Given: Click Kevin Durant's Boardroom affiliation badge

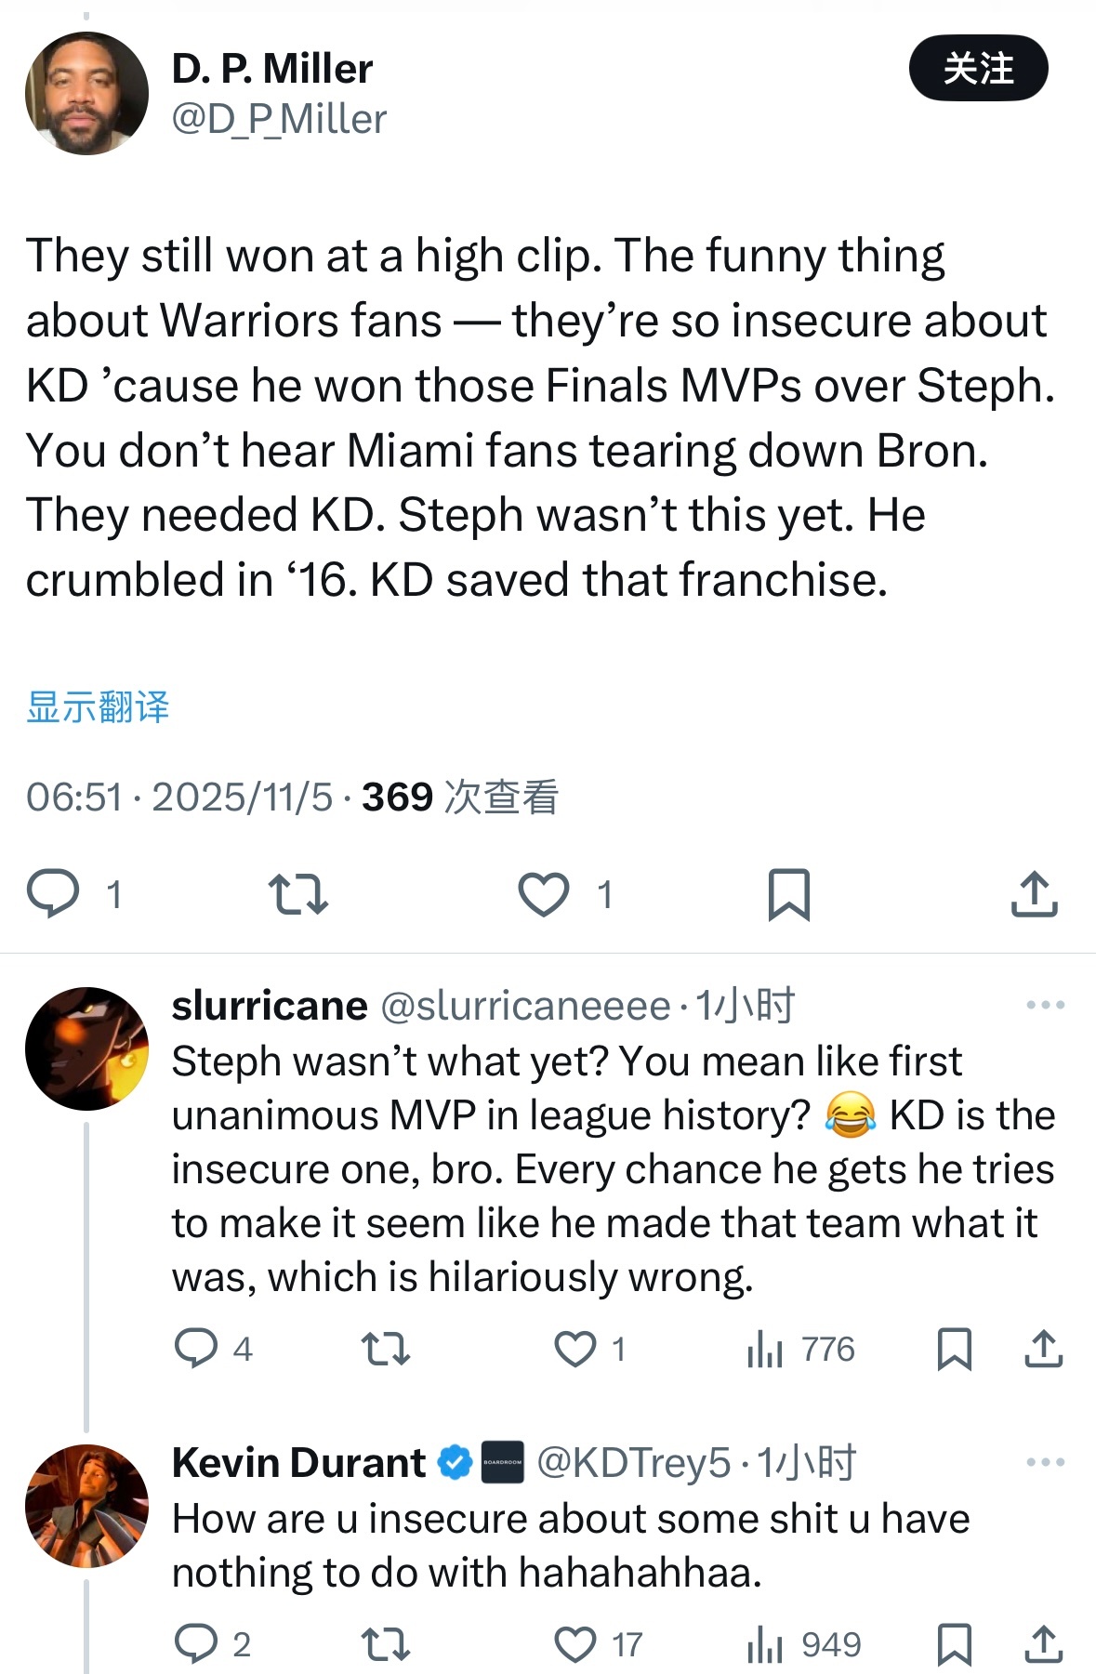Looking at the screenshot, I should [x=502, y=1463].
